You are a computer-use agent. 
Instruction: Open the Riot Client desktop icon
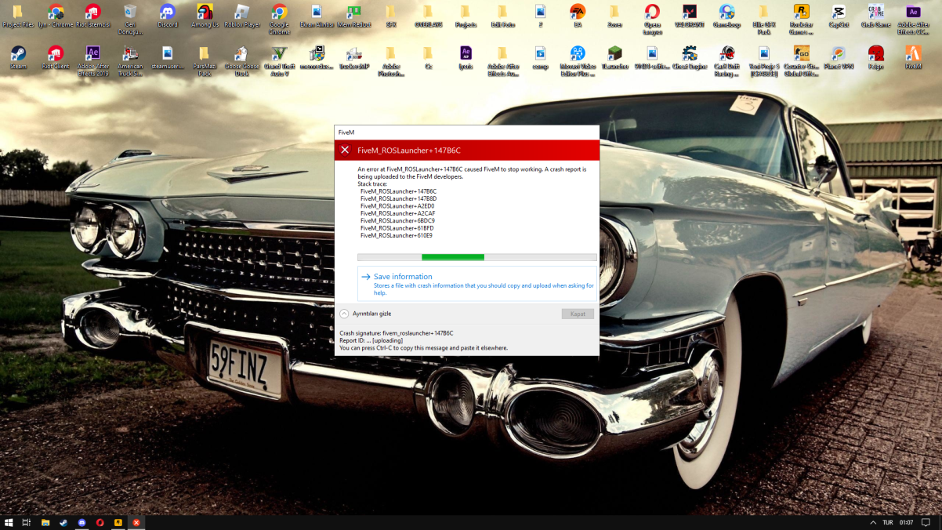click(55, 57)
